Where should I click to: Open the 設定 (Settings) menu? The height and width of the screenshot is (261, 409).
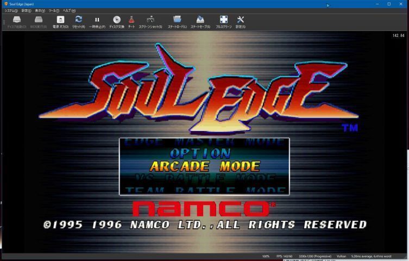point(26,11)
